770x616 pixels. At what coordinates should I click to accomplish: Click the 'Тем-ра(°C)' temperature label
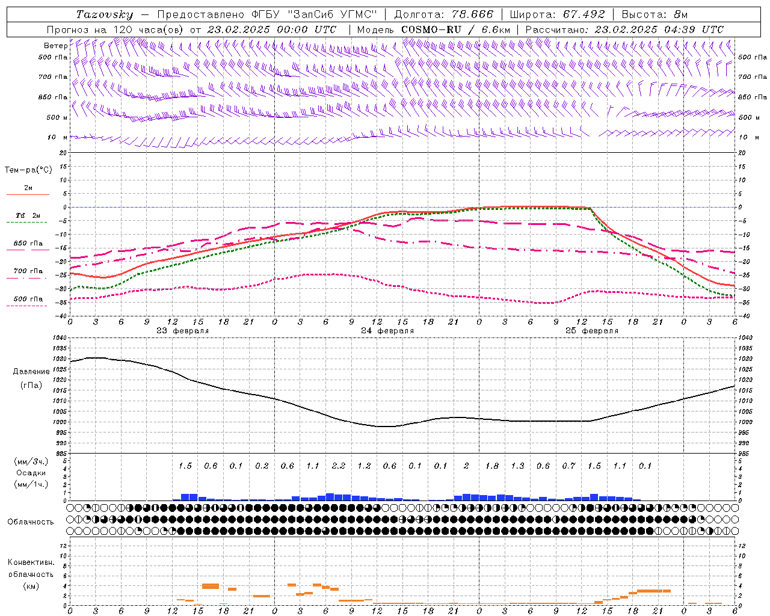(28, 170)
